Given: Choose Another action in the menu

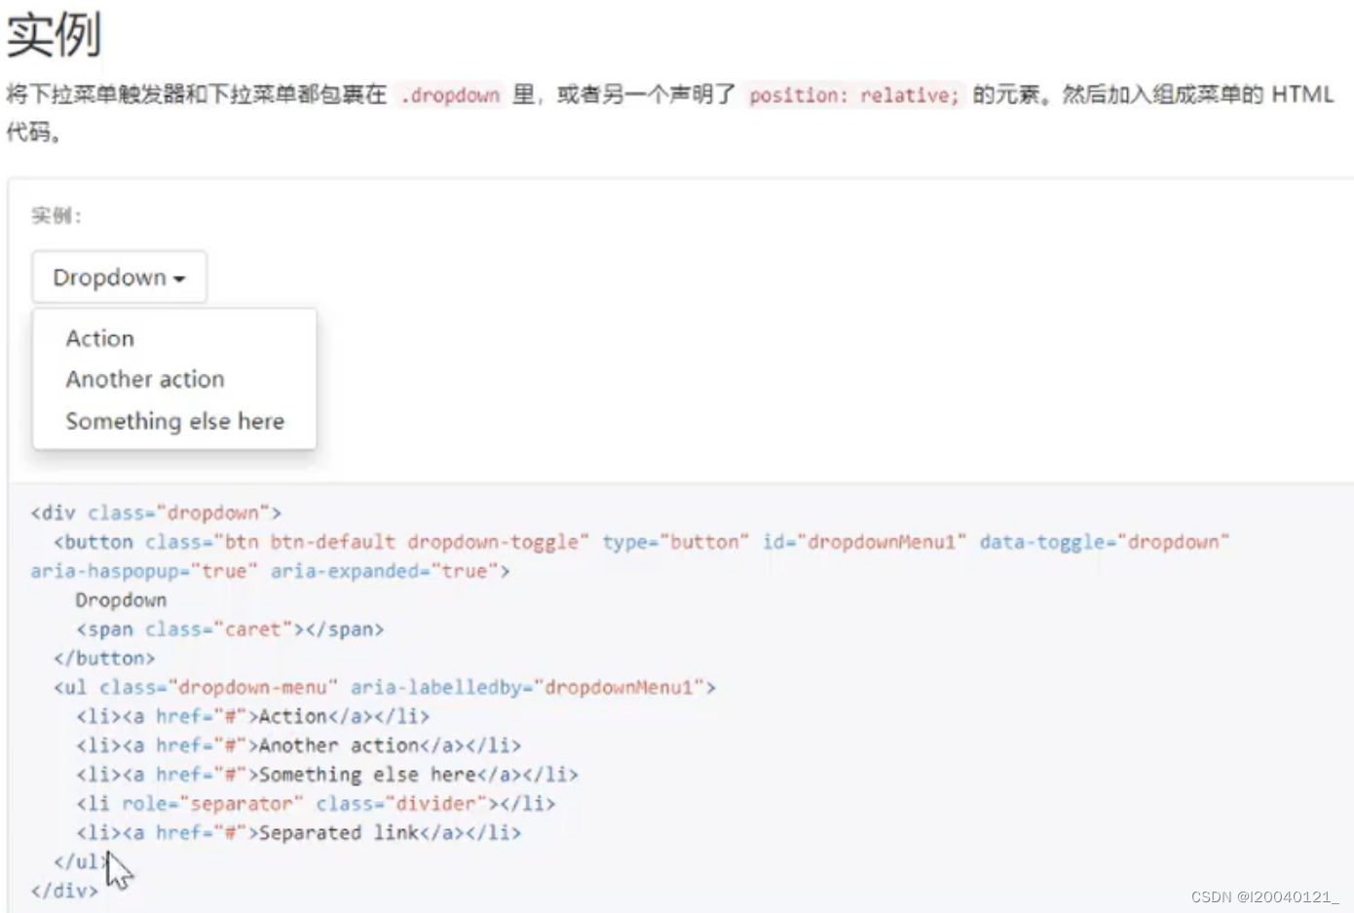Looking at the screenshot, I should click(145, 379).
